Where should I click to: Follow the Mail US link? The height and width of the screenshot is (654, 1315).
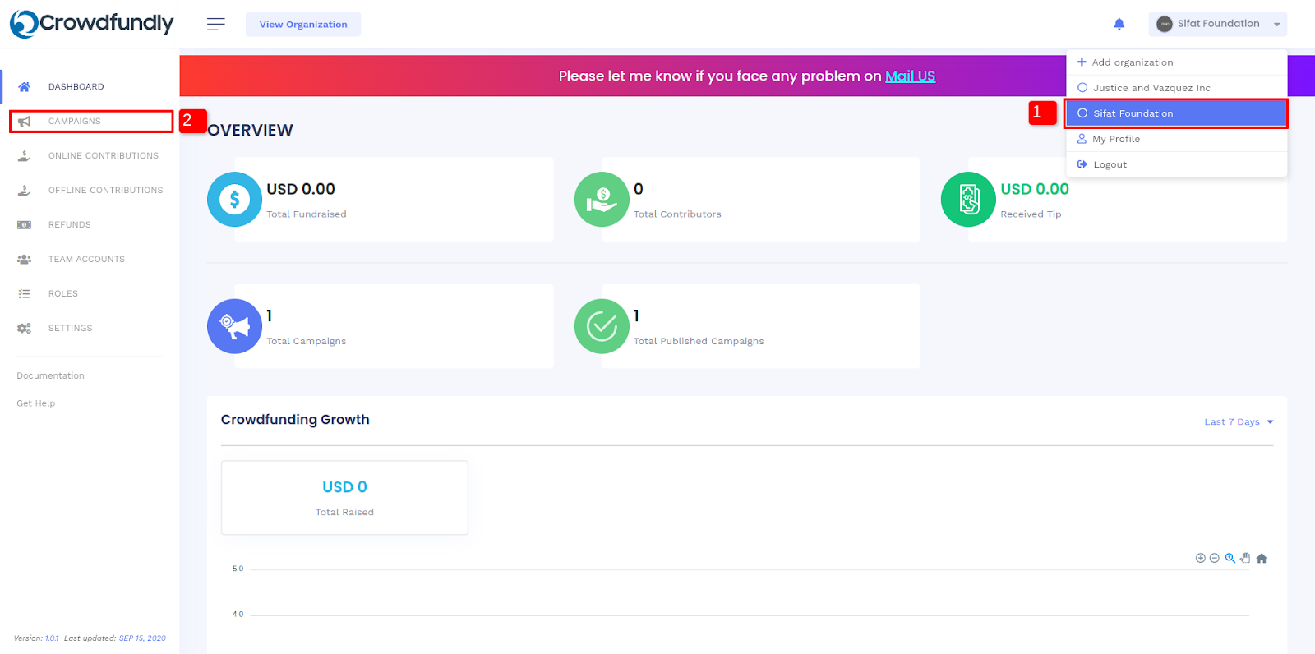910,76
